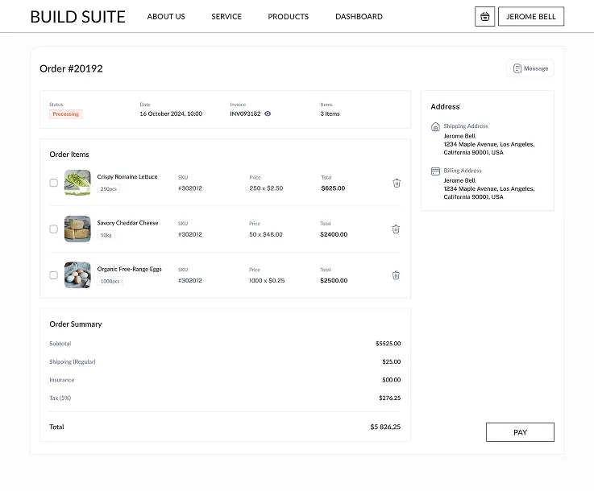Click the Shipping Address house icon
The image size is (594, 491).
(436, 127)
